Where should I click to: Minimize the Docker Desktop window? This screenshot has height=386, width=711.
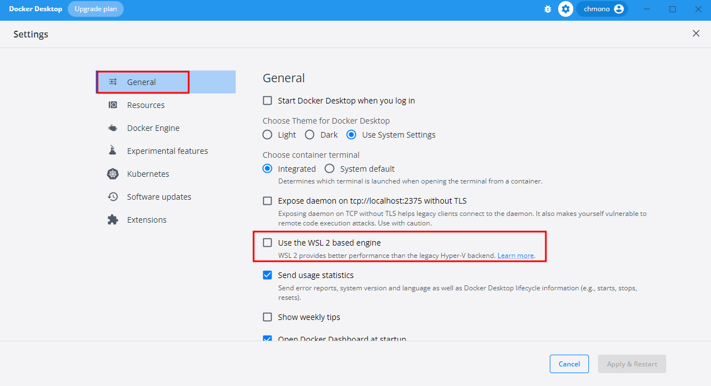(647, 9)
